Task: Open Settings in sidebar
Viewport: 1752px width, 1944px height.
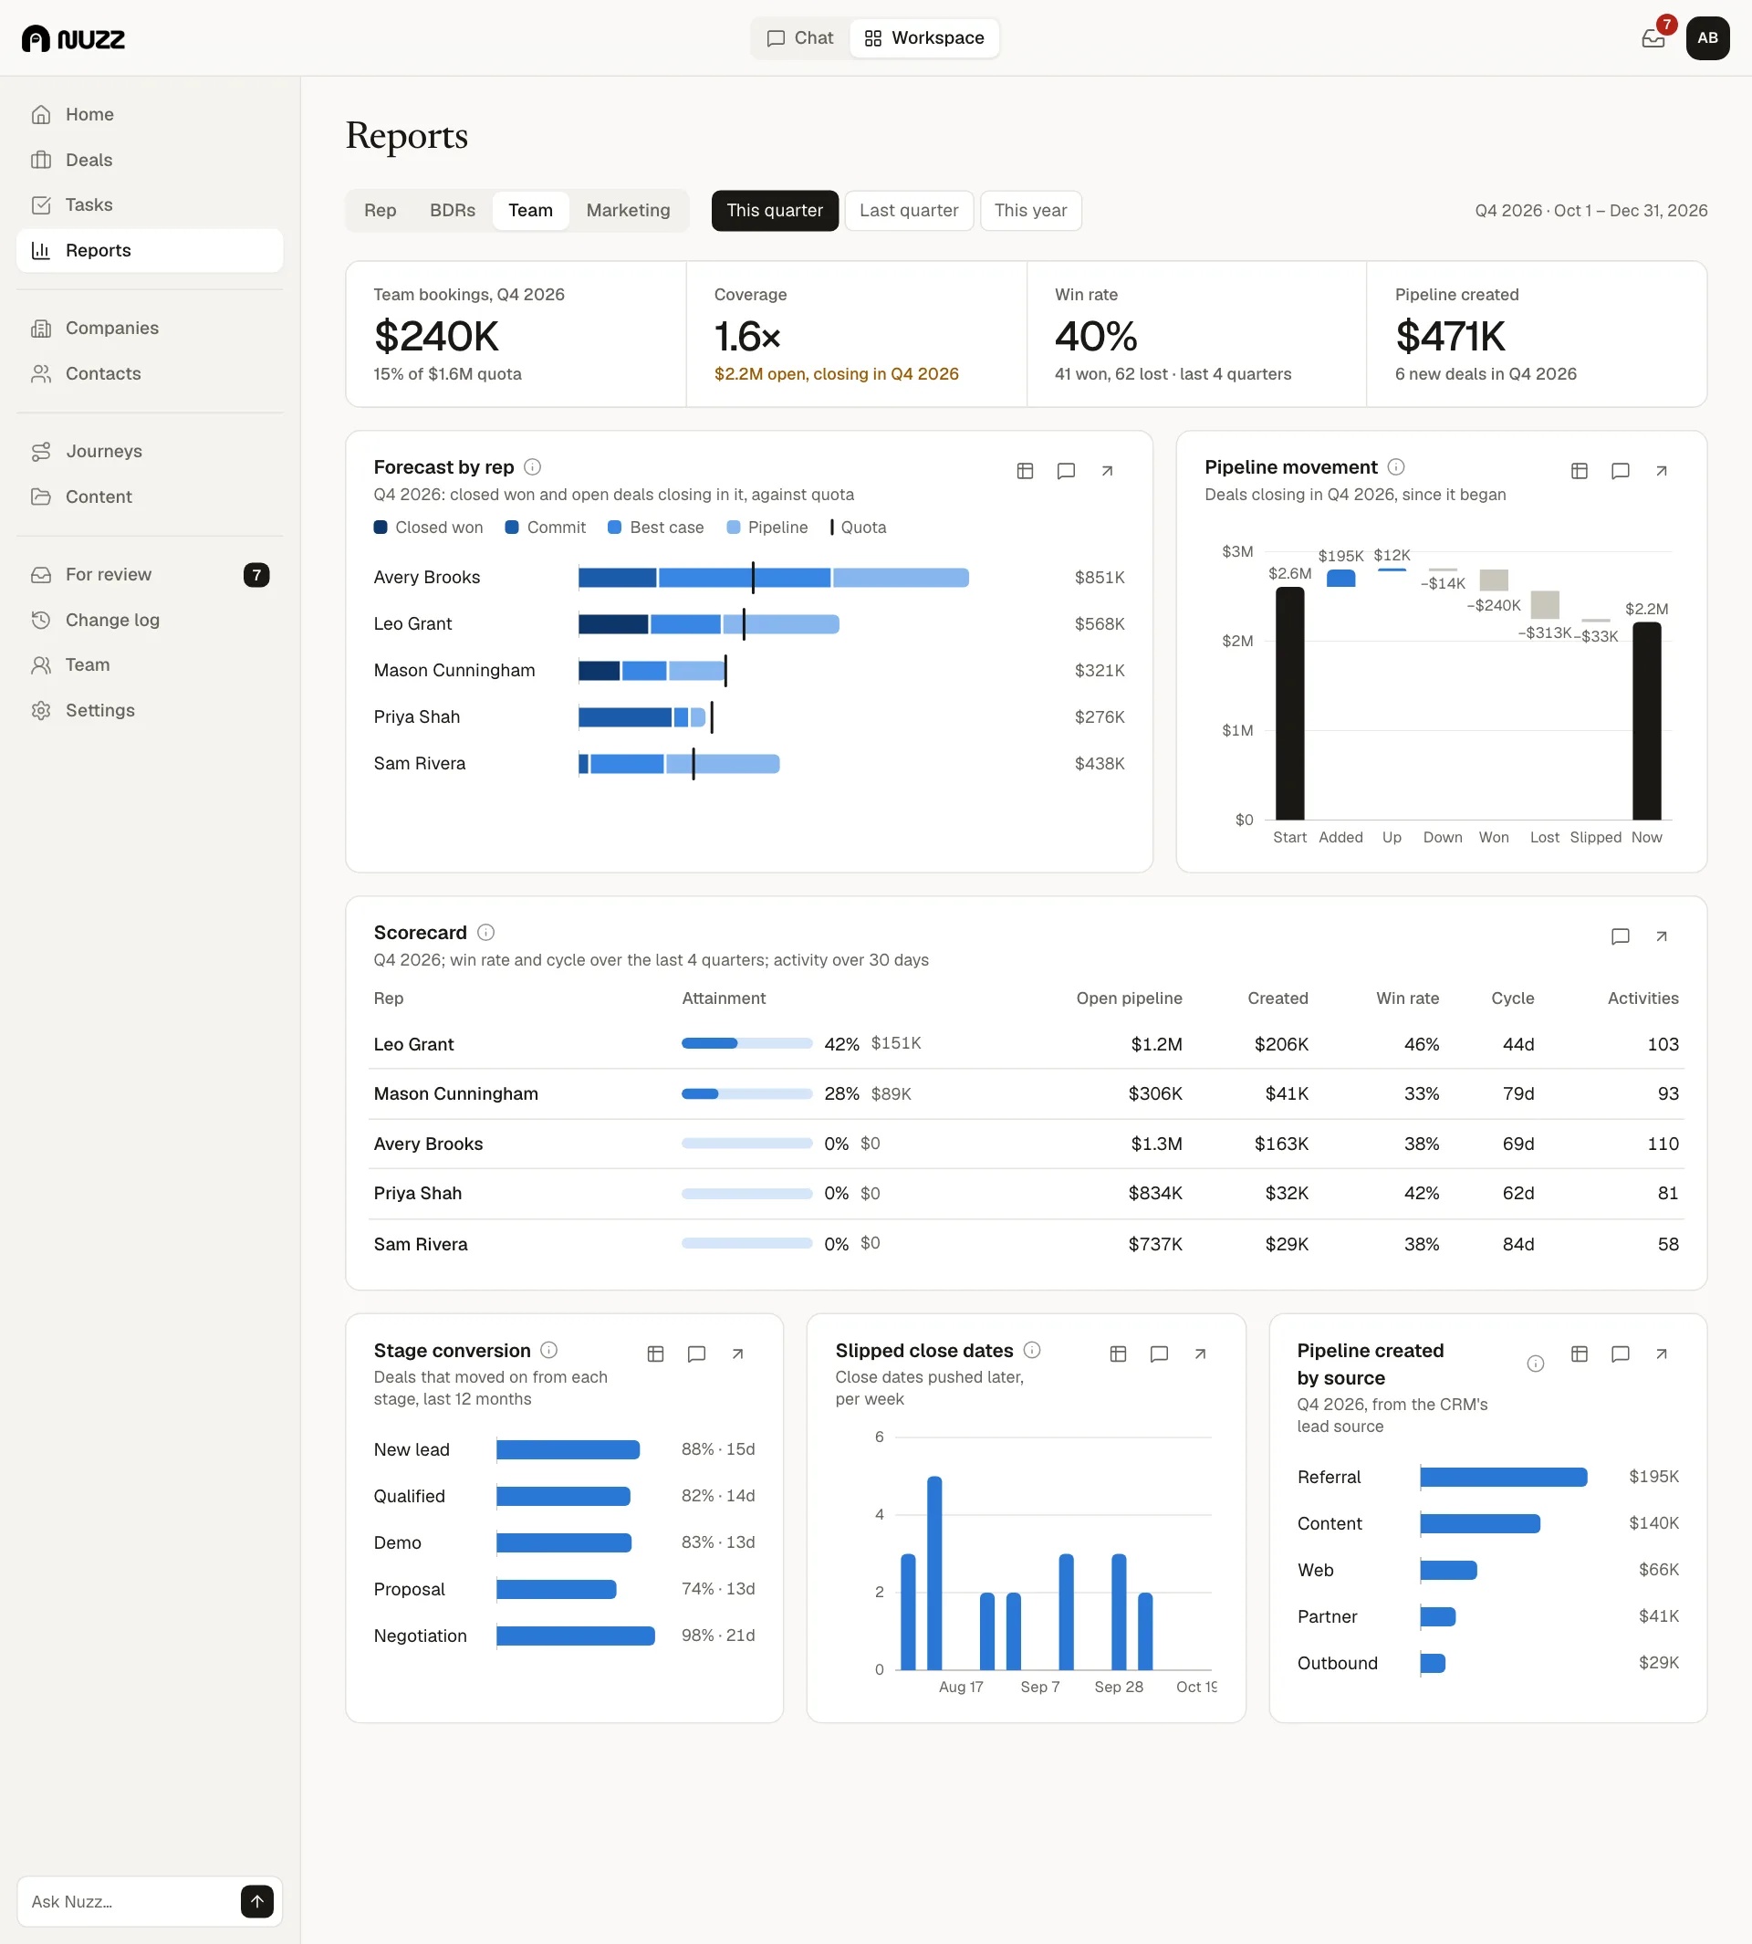Action: [150, 711]
